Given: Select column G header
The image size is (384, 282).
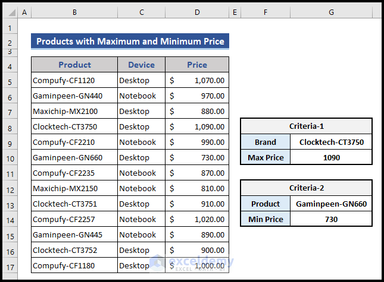Looking at the screenshot, I should coord(331,12).
